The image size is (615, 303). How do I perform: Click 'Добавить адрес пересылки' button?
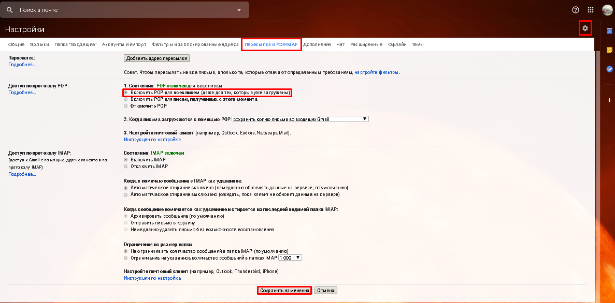(156, 58)
